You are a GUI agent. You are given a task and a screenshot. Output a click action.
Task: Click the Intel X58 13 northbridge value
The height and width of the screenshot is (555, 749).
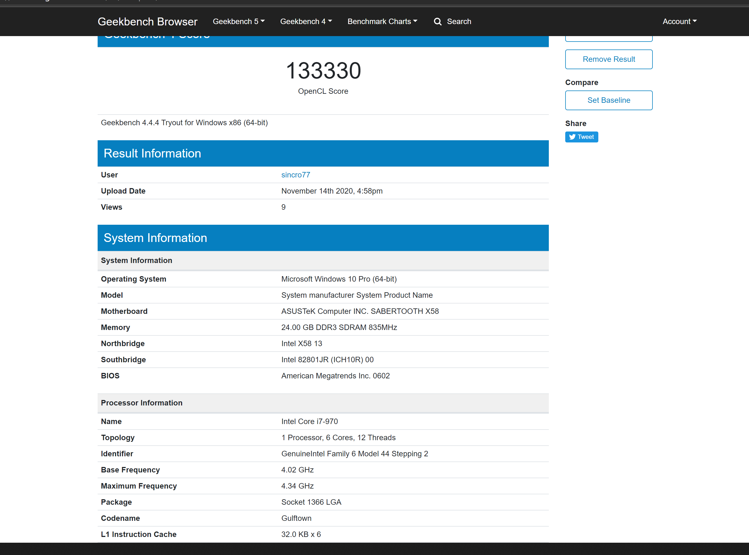coord(301,343)
